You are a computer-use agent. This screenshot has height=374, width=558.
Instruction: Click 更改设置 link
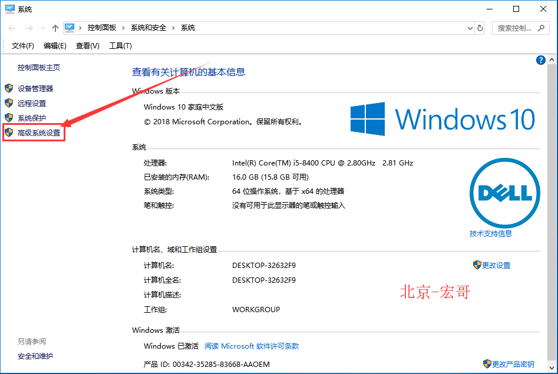coord(496,265)
